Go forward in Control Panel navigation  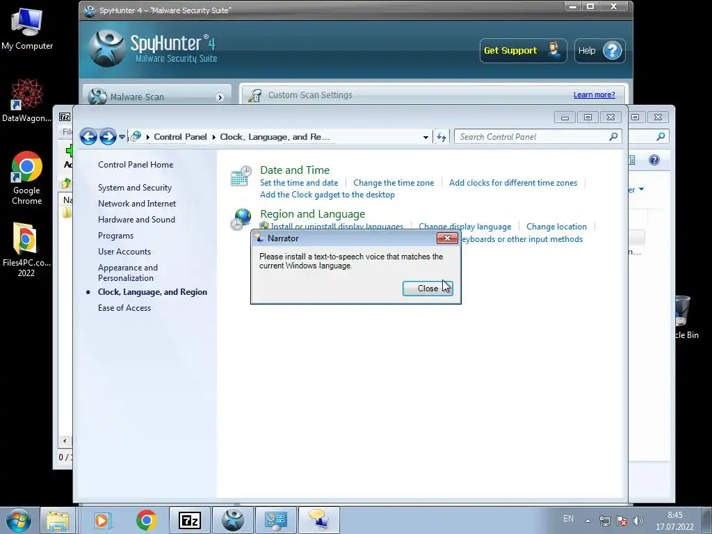[108, 136]
